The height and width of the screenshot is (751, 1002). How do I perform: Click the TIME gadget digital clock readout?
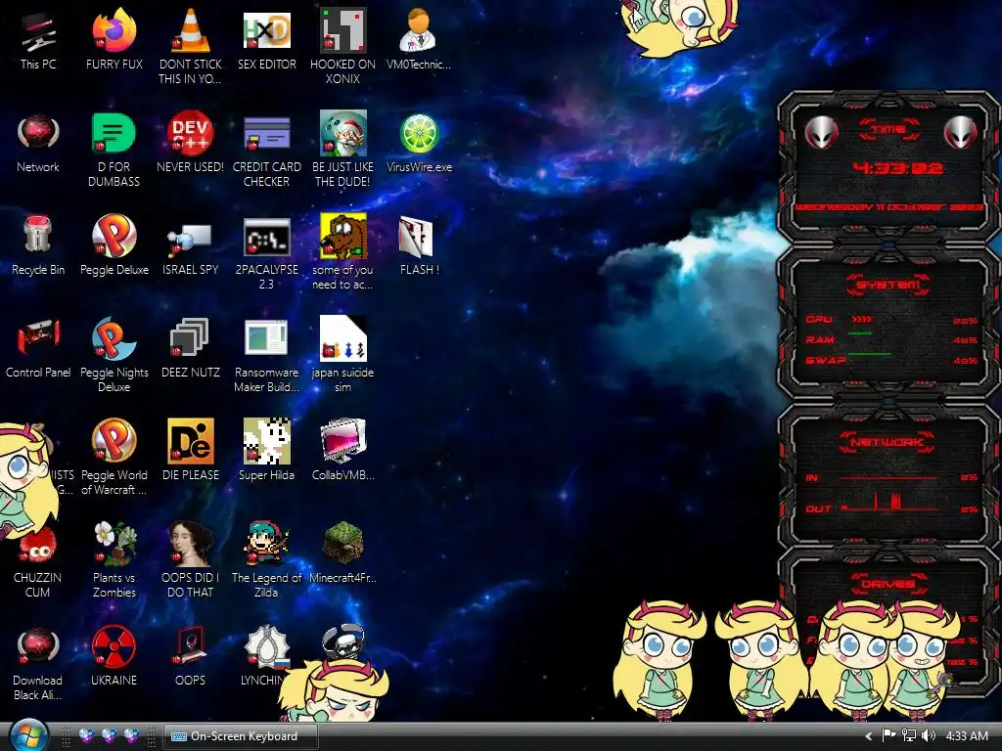[x=898, y=168]
